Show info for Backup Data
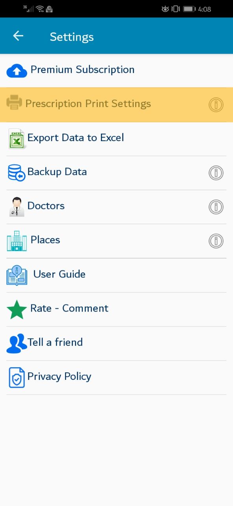The height and width of the screenshot is (506, 233). pos(216,173)
